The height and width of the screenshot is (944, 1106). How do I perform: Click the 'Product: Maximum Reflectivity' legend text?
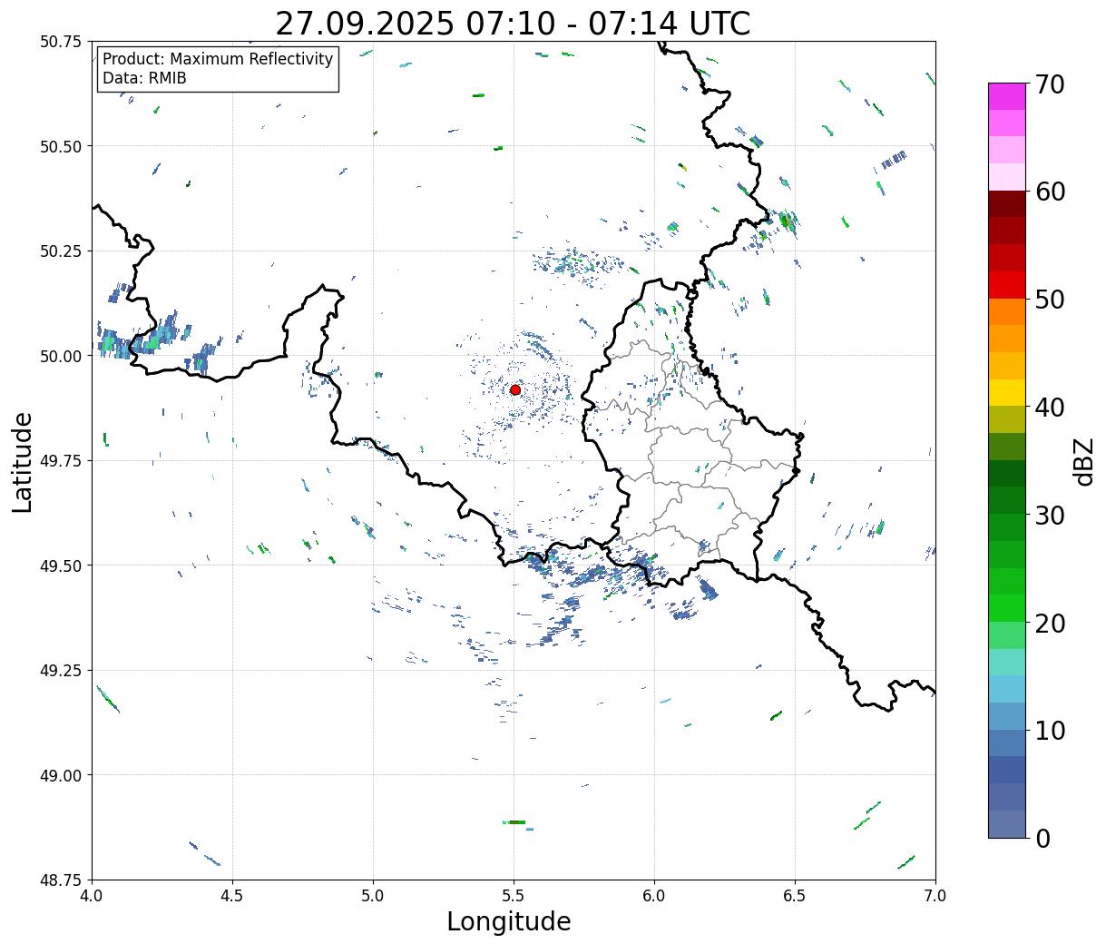click(x=218, y=59)
